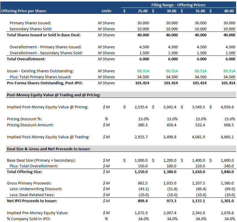Click the '% Company Sold in IPO:' label
This screenshot has height=222, width=237.
tap(29, 219)
